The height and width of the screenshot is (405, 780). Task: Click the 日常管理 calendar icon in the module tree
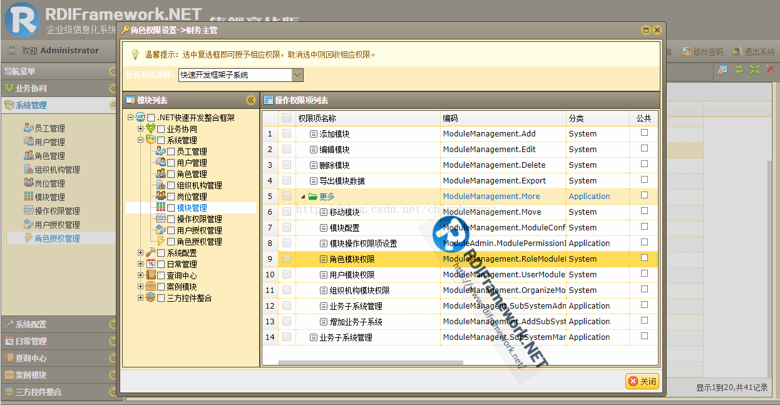(x=151, y=264)
